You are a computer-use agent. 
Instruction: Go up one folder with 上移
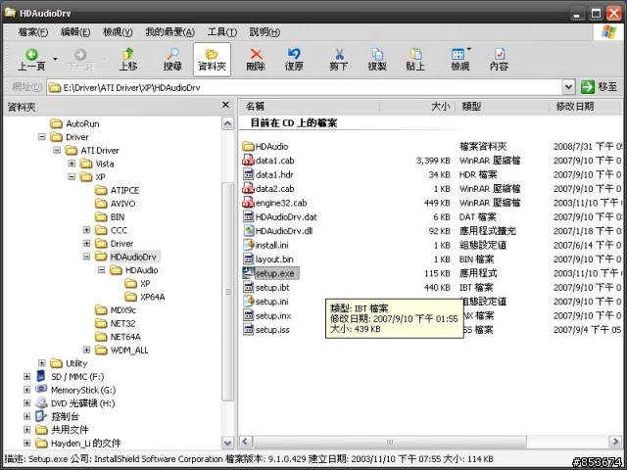click(x=128, y=60)
